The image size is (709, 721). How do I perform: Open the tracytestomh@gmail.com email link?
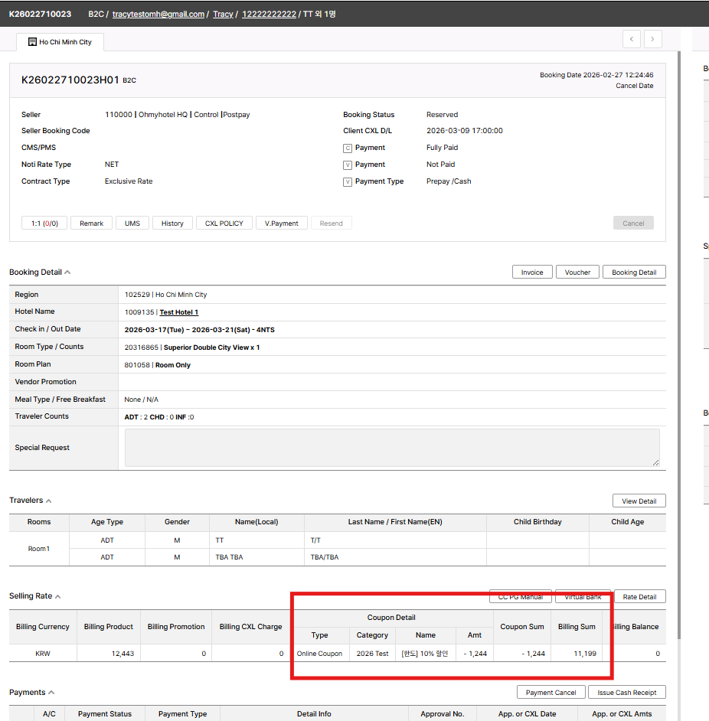click(158, 14)
